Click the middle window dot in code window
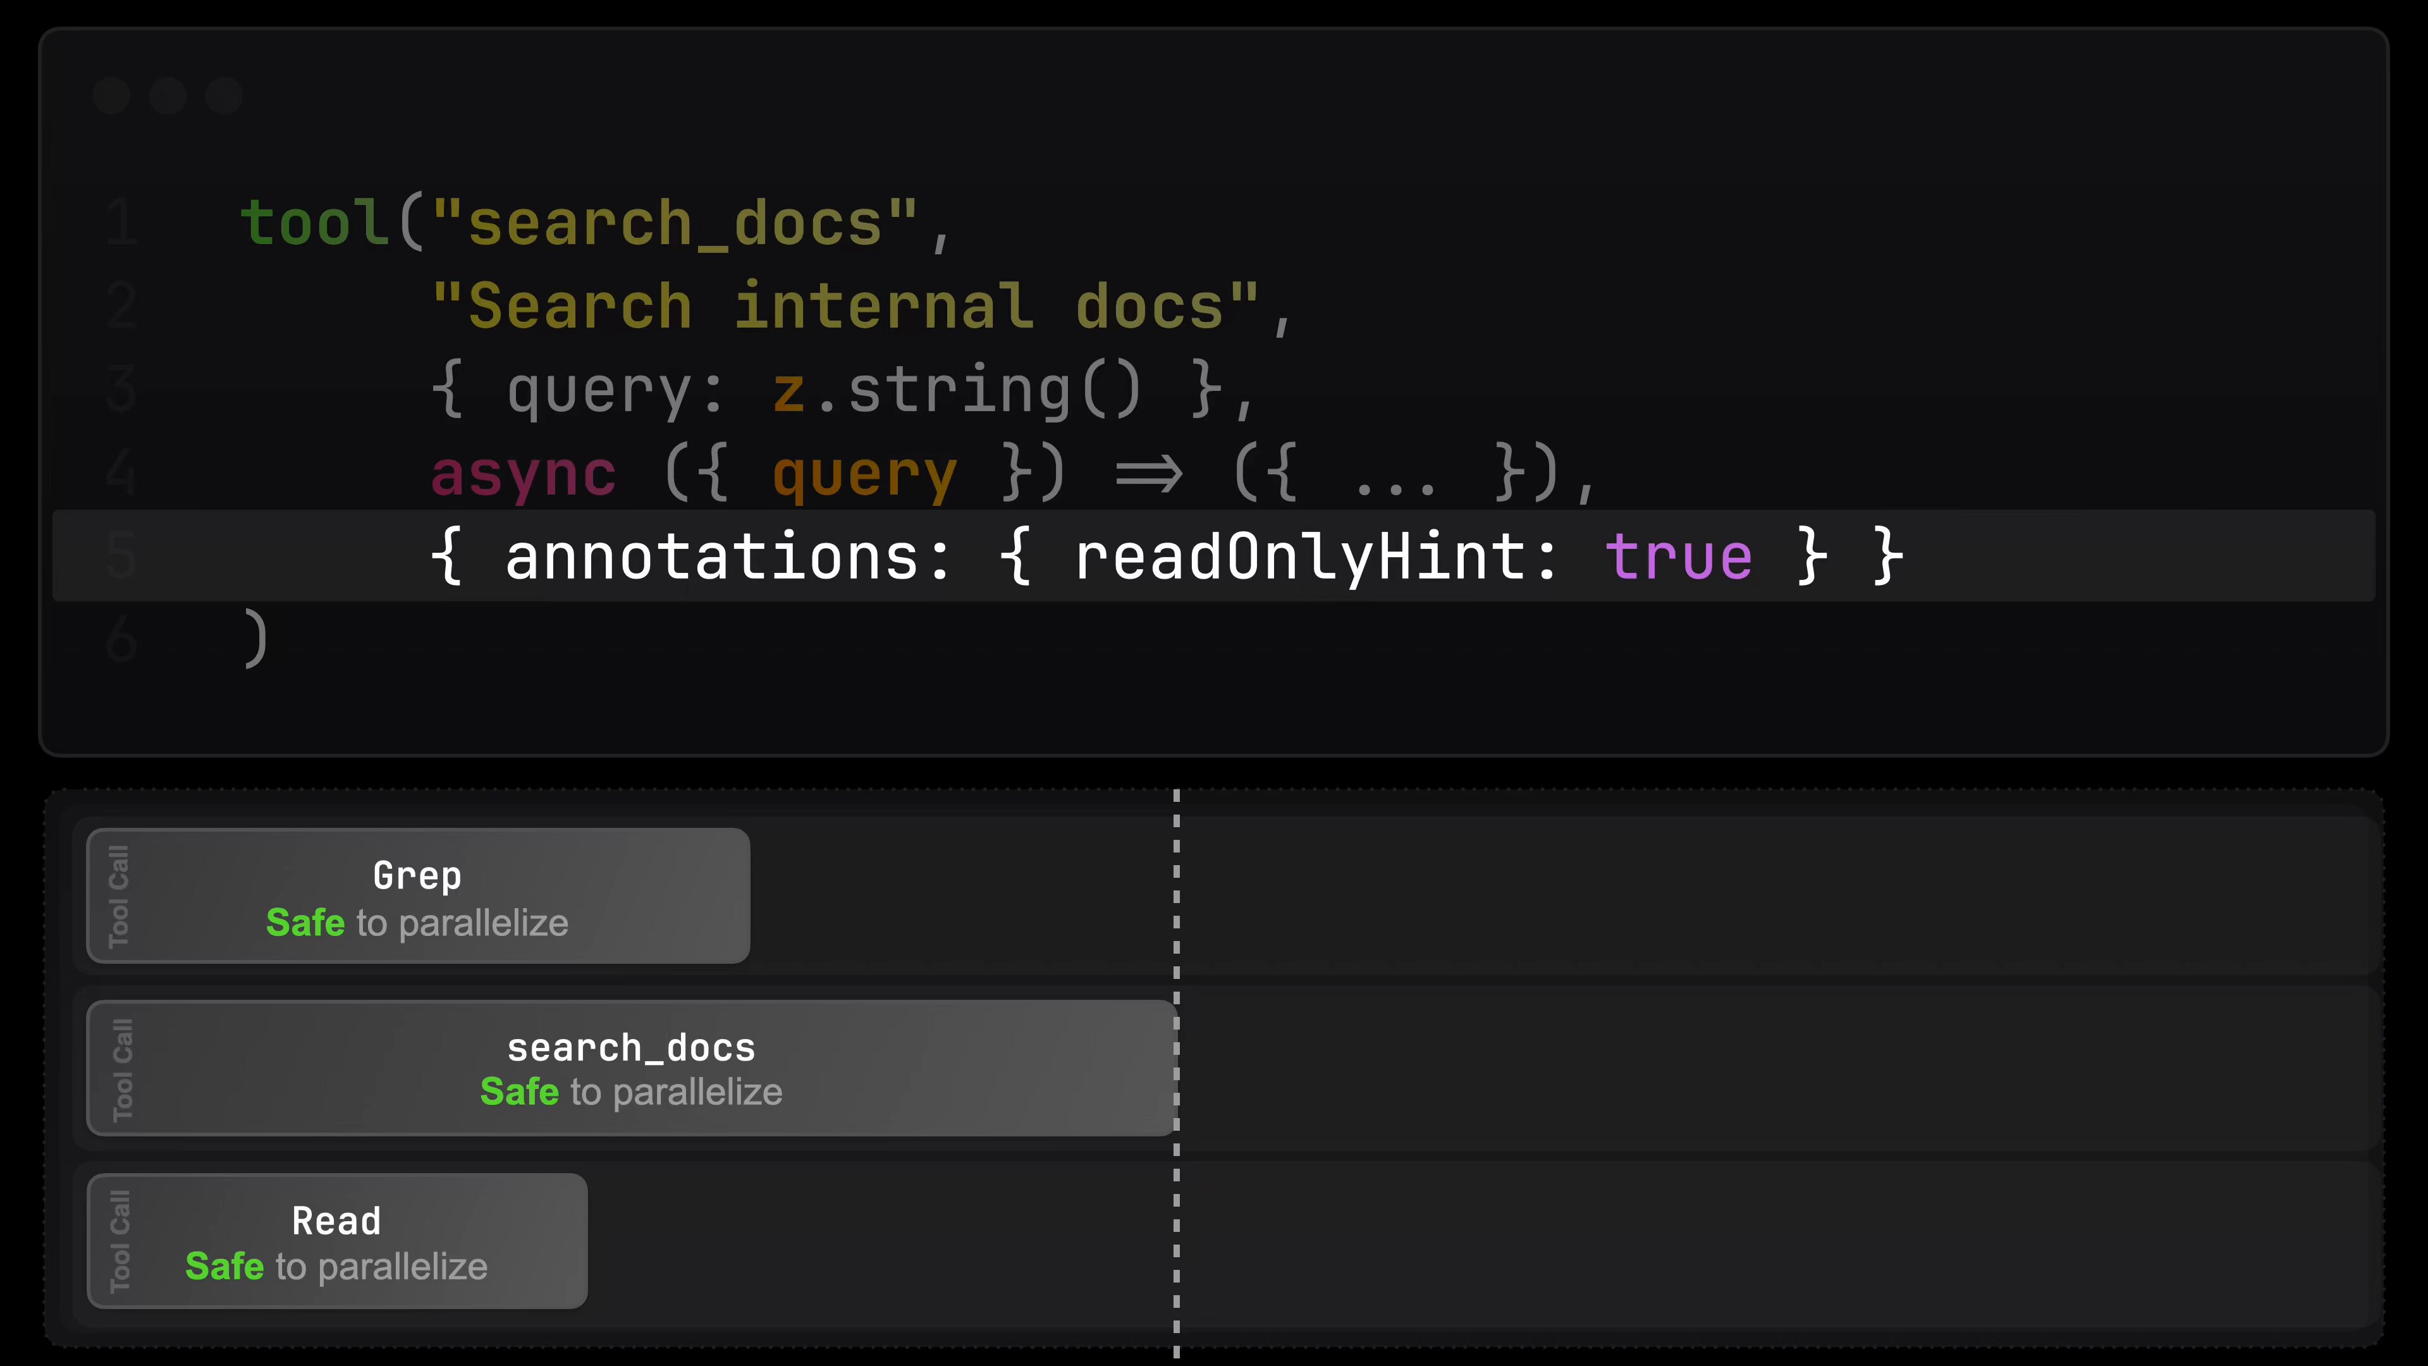This screenshot has width=2428, height=1366. (x=168, y=96)
